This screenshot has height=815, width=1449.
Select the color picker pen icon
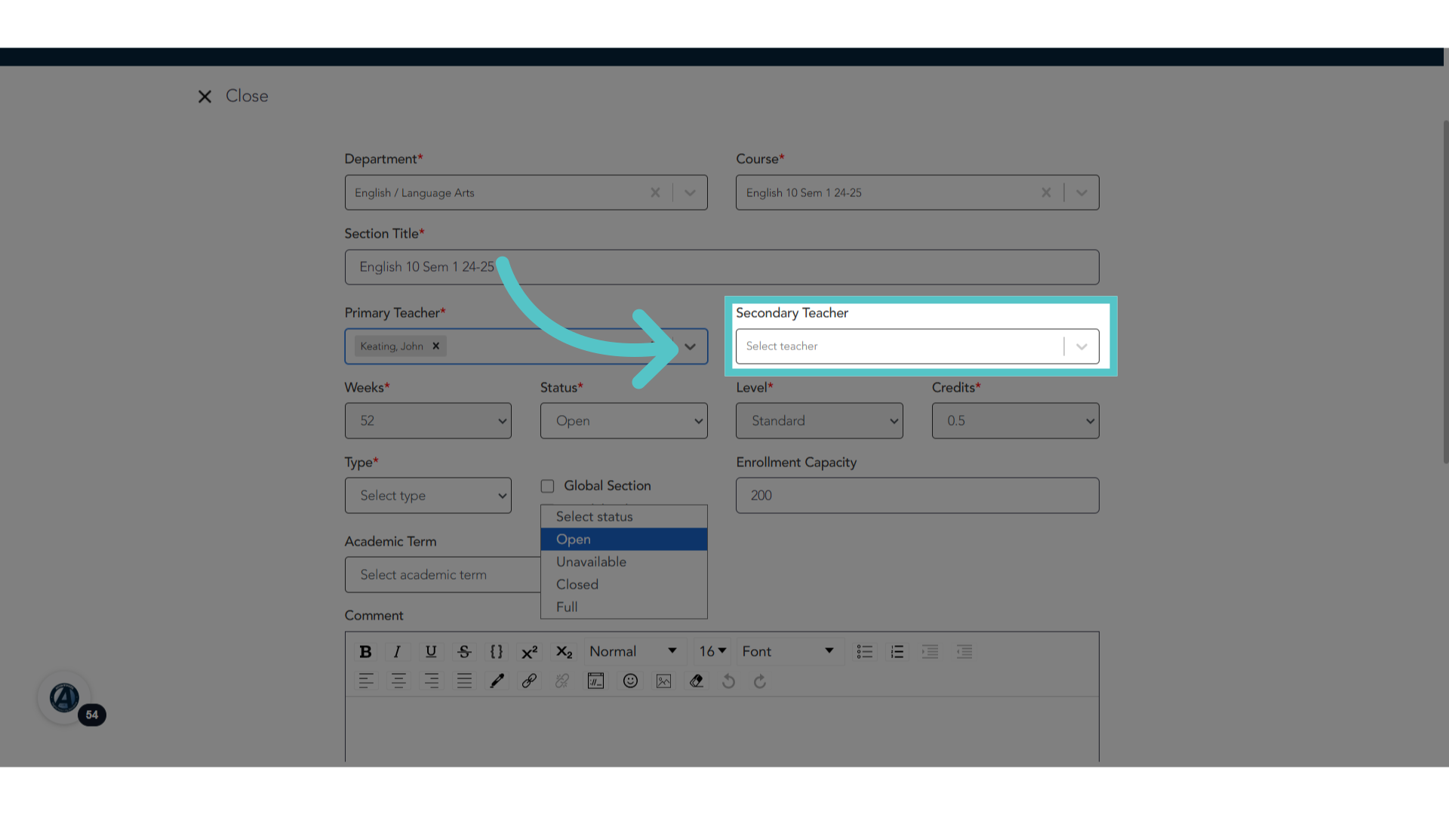497,681
